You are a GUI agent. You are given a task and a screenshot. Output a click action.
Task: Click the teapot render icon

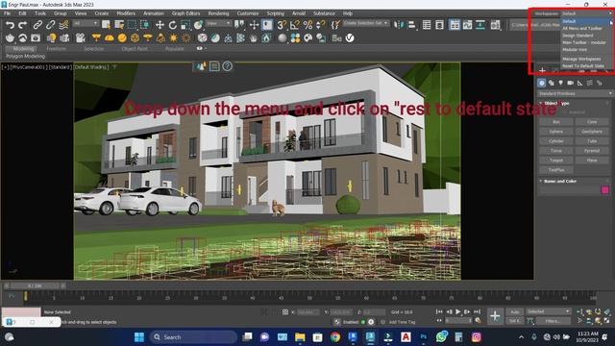[x=10, y=38]
